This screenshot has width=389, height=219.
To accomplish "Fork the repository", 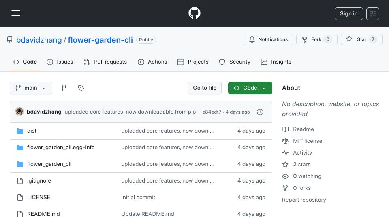I will click(316, 39).
